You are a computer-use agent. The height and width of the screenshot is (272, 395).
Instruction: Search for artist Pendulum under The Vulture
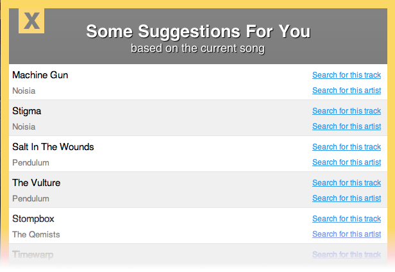pos(346,198)
